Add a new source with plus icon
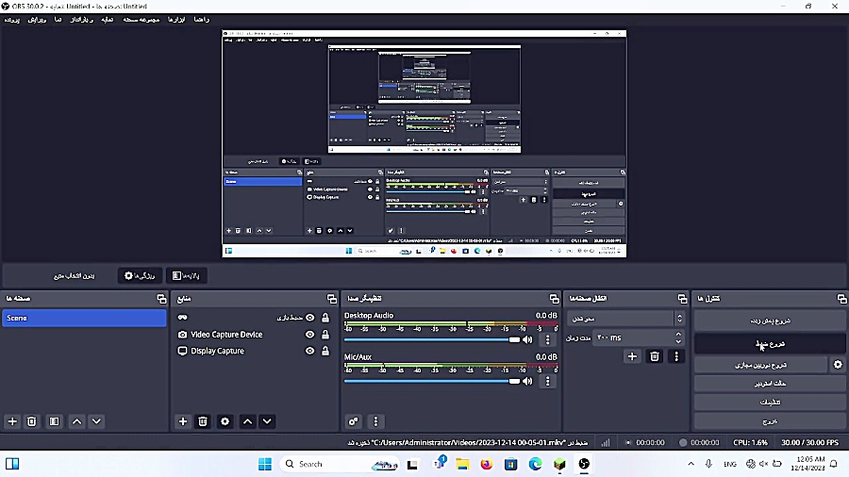 (x=183, y=421)
